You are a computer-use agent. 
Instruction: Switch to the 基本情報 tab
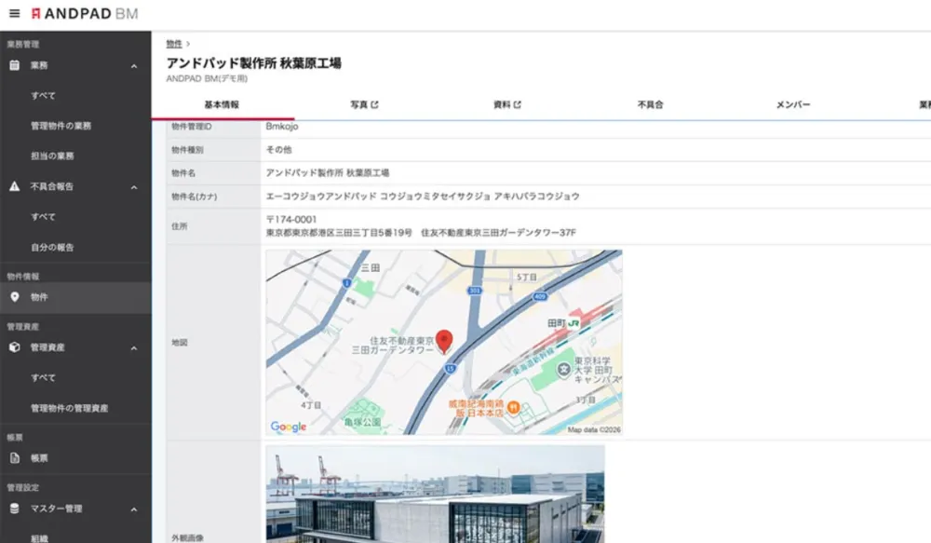[x=223, y=104]
